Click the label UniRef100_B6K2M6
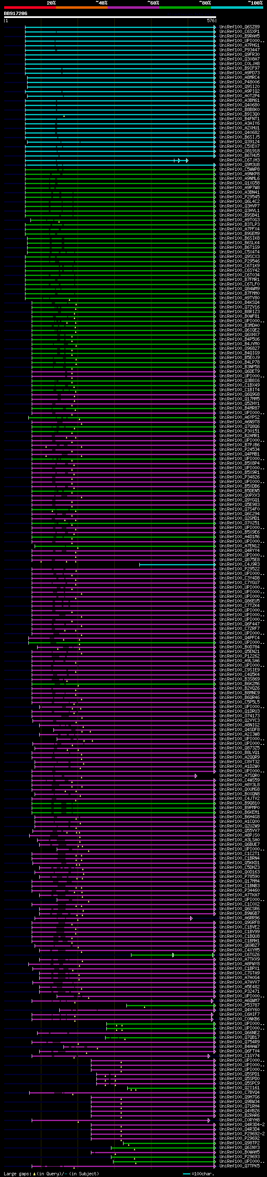The height and width of the screenshot is (1177, 267). 239,683
